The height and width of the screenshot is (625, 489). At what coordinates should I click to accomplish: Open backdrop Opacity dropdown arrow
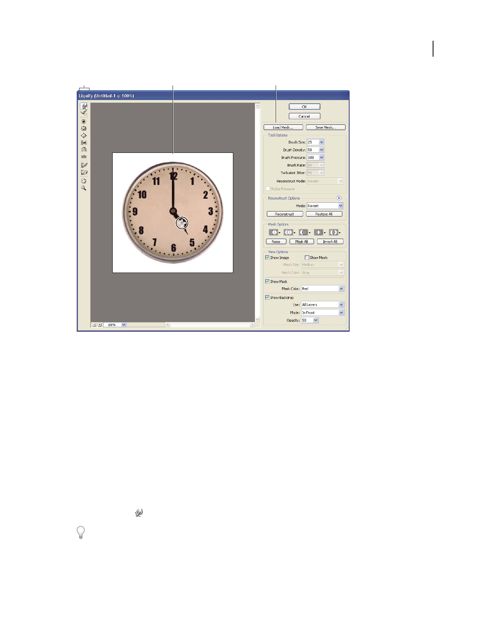pos(316,320)
